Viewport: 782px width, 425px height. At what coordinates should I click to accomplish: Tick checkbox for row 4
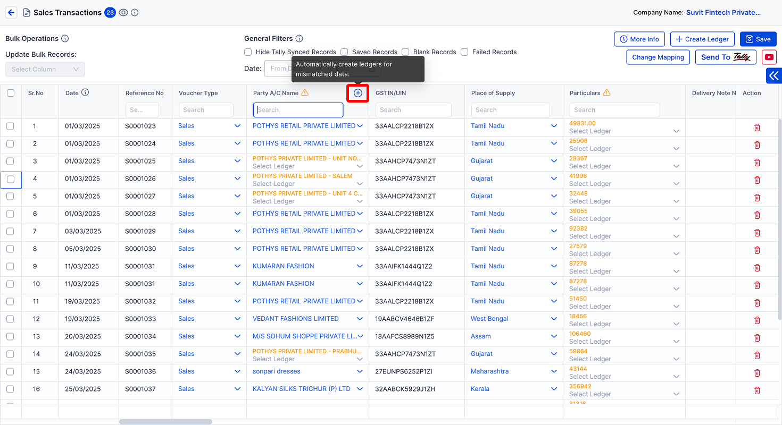[10, 180]
